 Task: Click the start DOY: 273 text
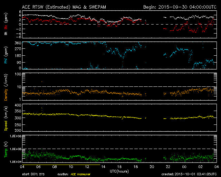click(33, 174)
